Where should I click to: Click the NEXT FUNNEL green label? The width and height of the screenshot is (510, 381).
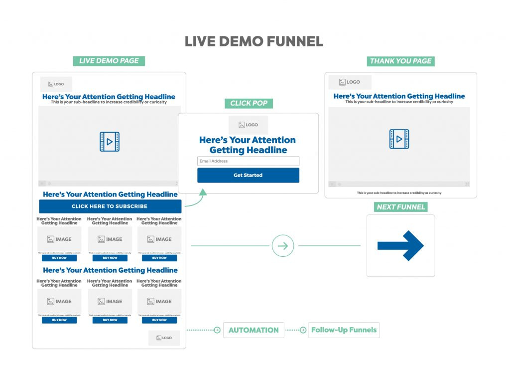coord(401,207)
